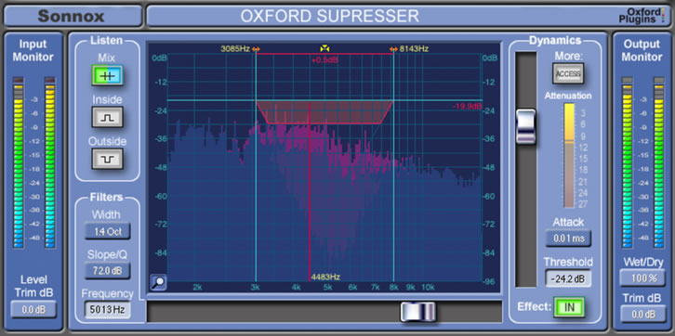Click the Oxford Plugins logo
The height and width of the screenshot is (336, 675).
point(642,16)
